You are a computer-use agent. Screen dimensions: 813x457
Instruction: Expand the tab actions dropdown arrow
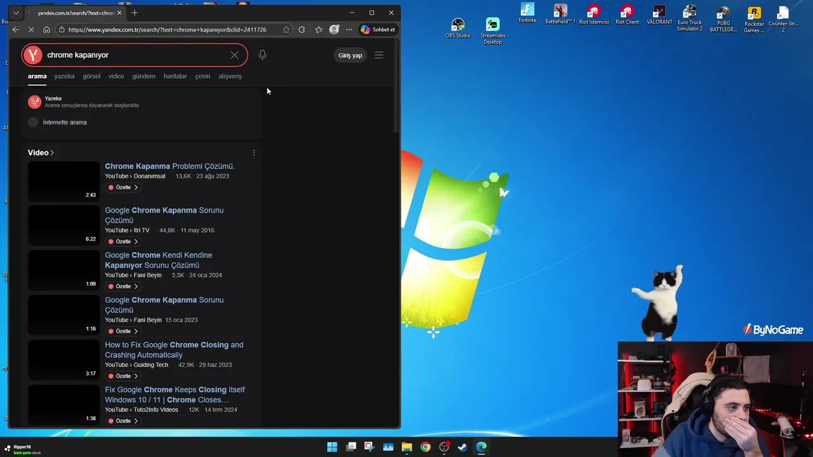[x=16, y=13]
